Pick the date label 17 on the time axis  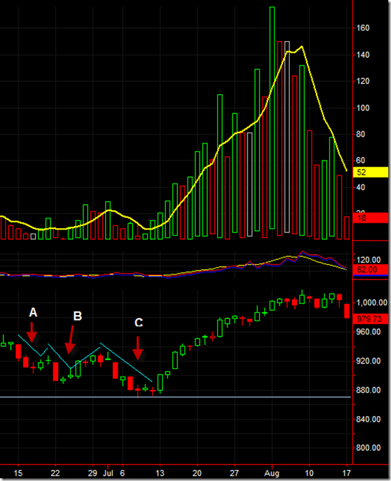pos(347,473)
